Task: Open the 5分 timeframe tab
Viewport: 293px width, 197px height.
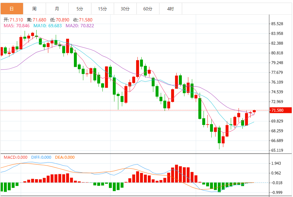Action: 80,9
